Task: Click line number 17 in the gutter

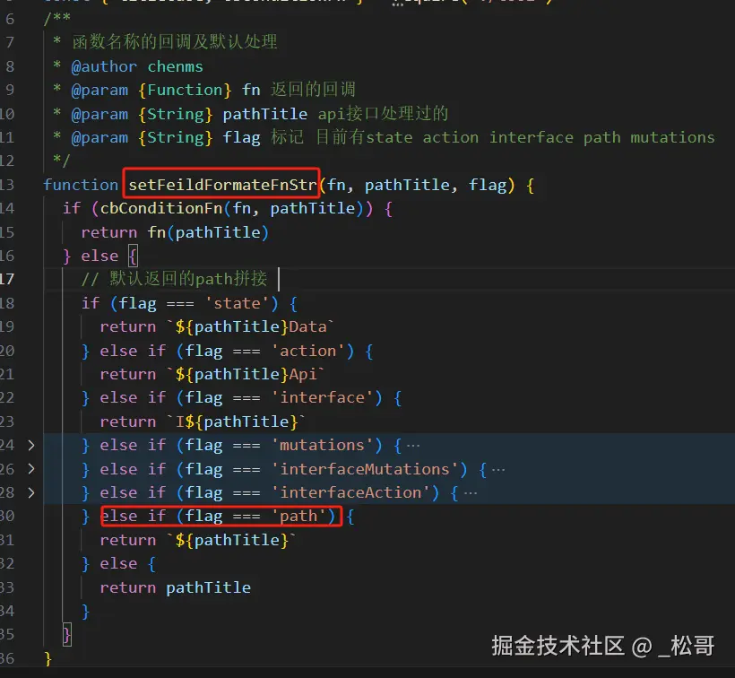Action: coord(8,279)
